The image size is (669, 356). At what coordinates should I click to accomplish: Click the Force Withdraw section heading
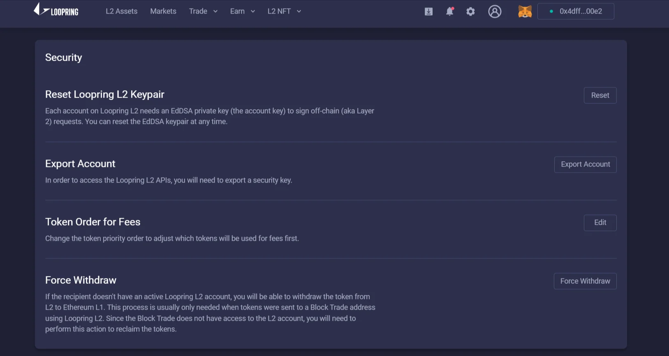(81, 280)
